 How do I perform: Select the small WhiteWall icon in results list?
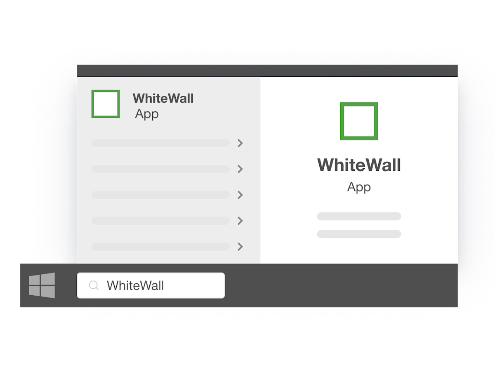point(106,104)
